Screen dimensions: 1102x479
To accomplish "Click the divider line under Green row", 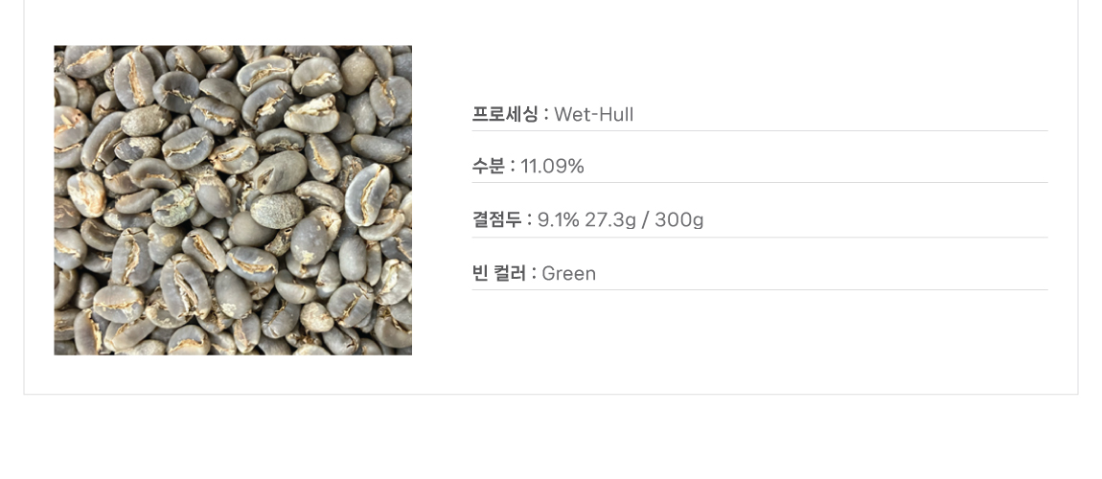I will (760, 290).
